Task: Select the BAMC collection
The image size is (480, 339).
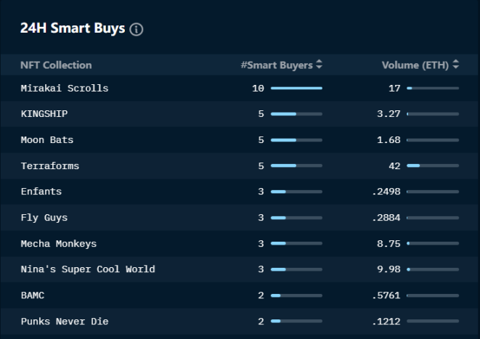Action: coord(33,295)
